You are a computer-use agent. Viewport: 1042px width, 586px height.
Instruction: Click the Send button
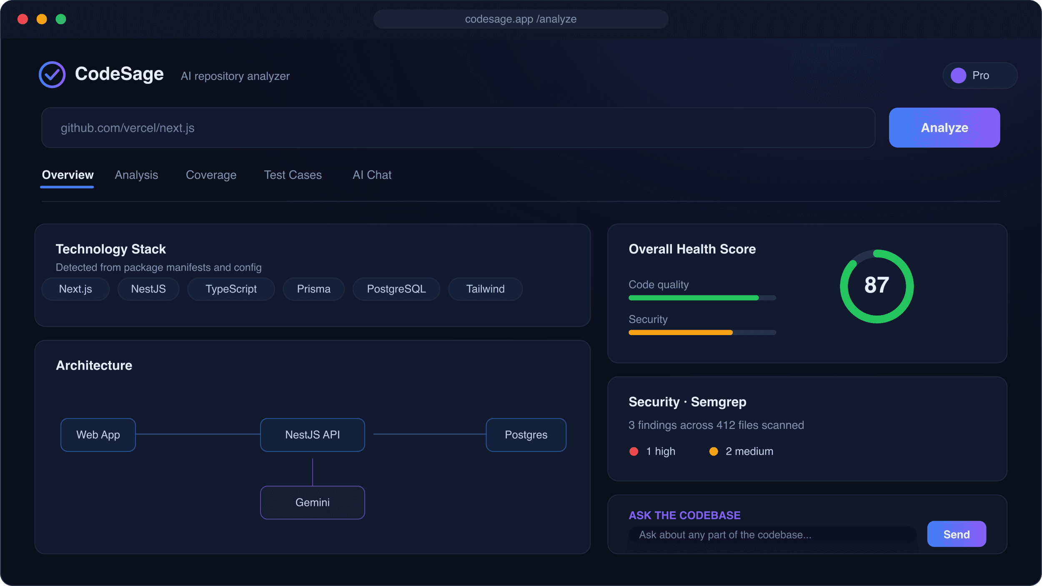click(x=956, y=534)
